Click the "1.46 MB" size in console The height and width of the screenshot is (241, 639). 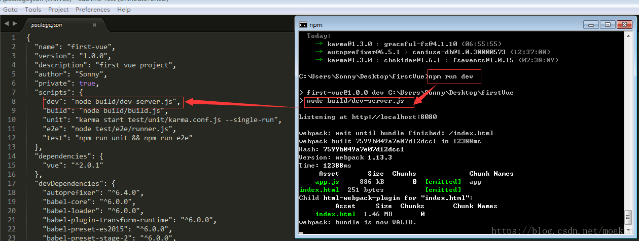pos(378,214)
